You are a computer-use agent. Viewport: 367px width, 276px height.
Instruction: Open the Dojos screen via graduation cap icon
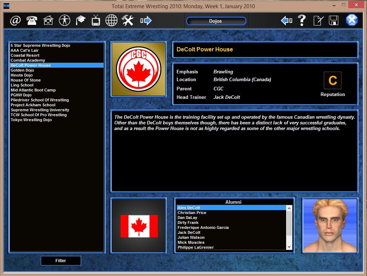[79, 20]
